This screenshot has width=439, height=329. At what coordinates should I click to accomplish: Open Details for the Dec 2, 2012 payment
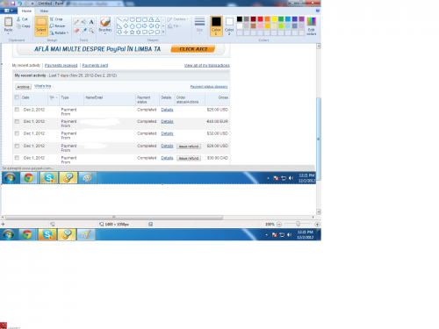pos(167,110)
